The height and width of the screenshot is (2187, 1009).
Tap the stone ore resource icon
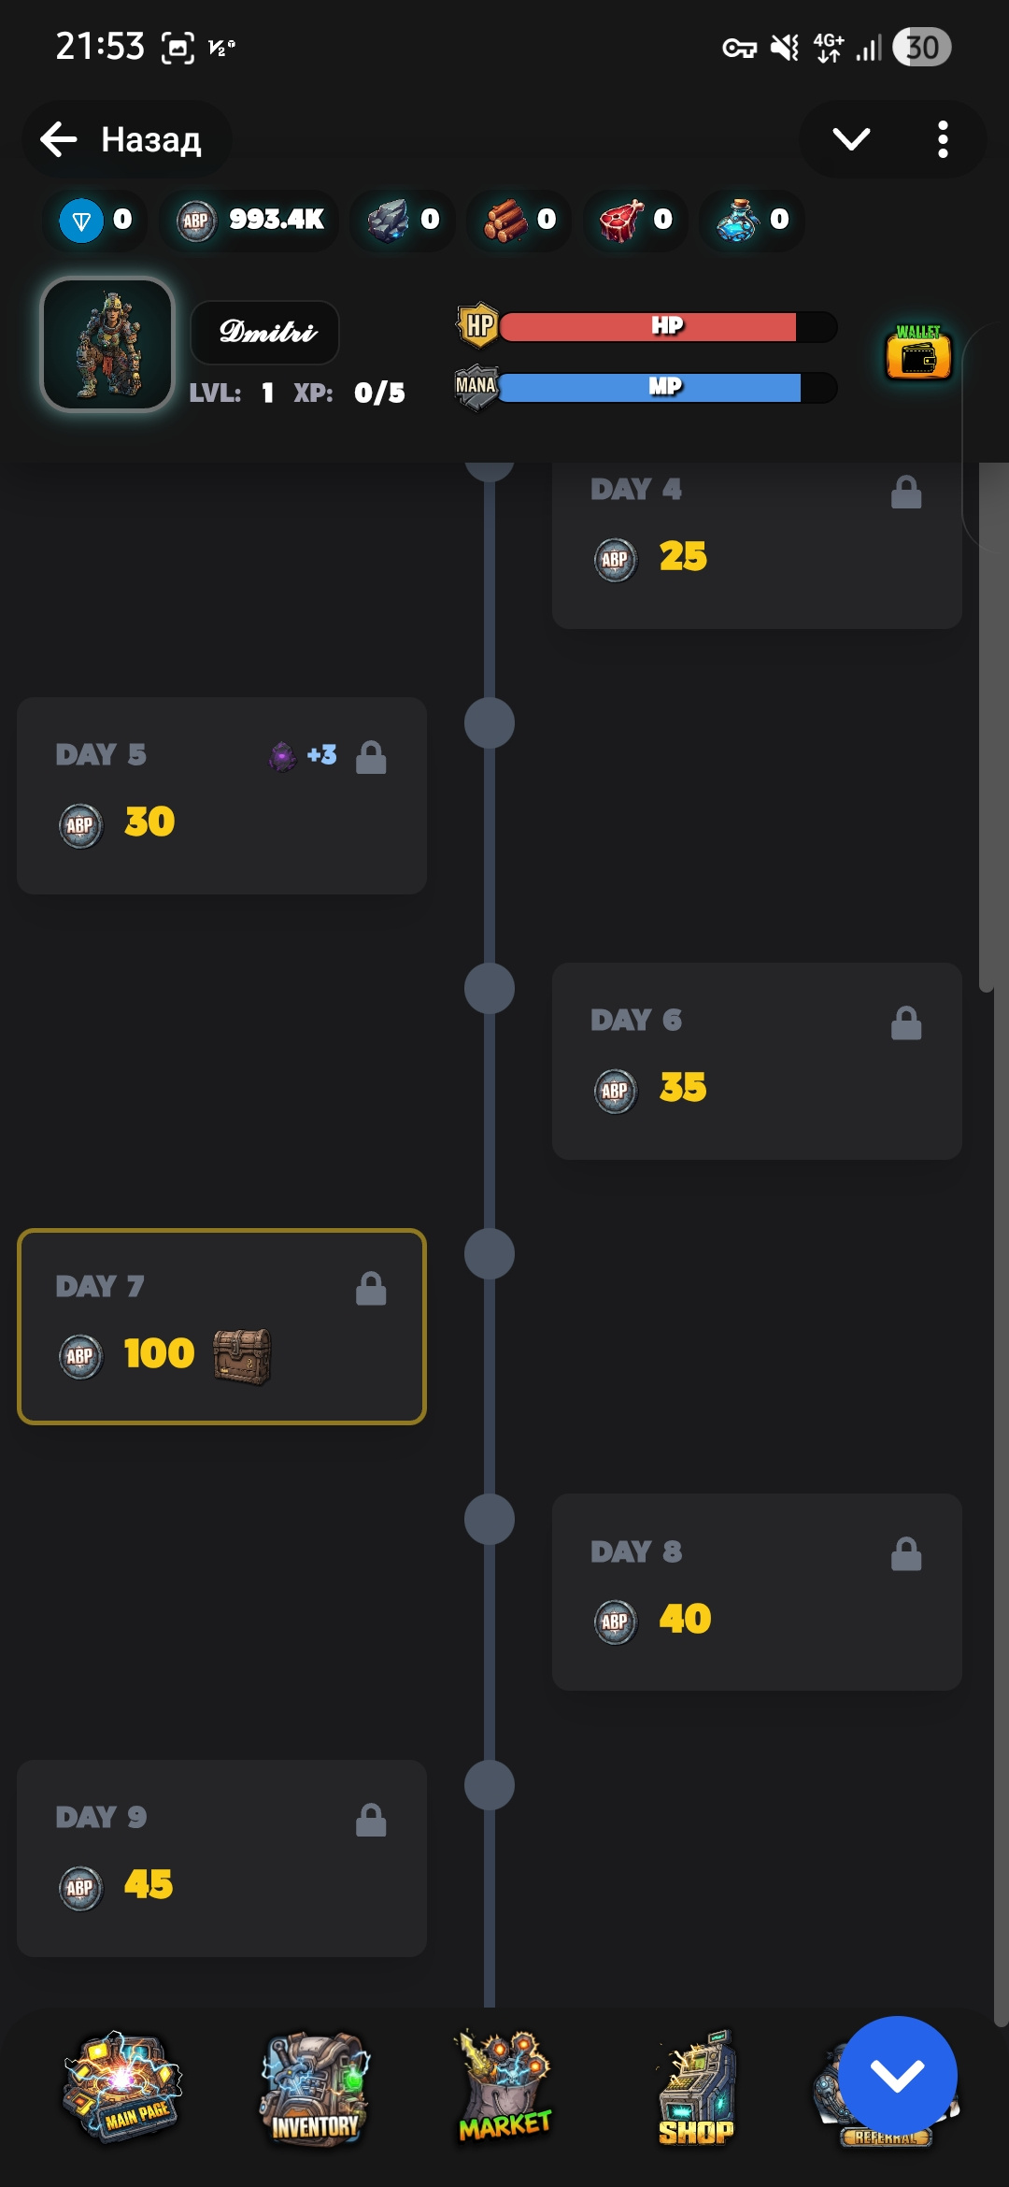pos(389,222)
